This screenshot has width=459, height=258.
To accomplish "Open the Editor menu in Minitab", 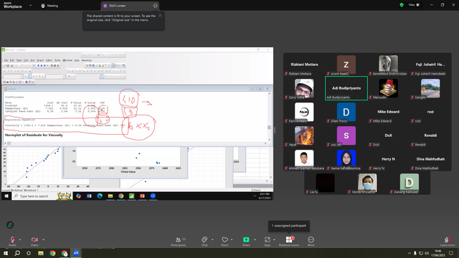I will pos(49,60).
